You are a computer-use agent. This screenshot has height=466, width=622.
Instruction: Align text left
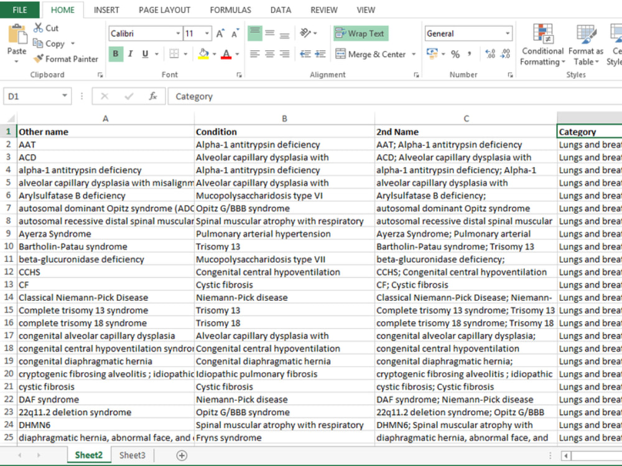click(x=255, y=54)
